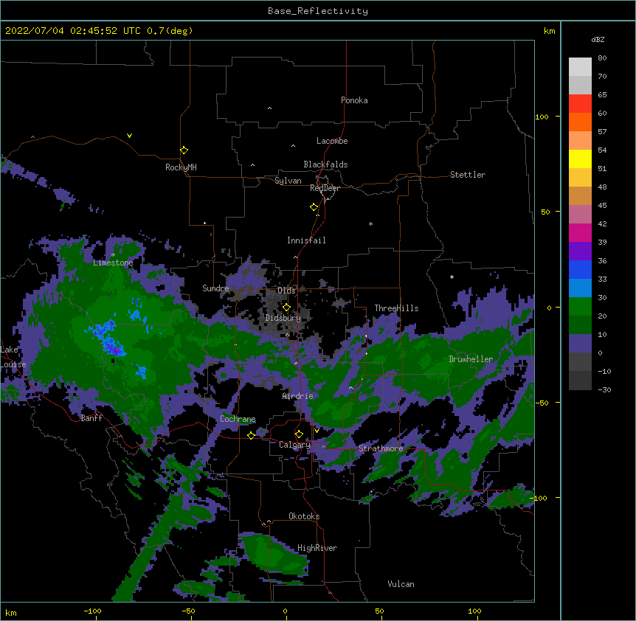The width and height of the screenshot is (636, 621).
Task: Click the violet 10 dBZ legend swatch
Action: pyautogui.click(x=580, y=344)
